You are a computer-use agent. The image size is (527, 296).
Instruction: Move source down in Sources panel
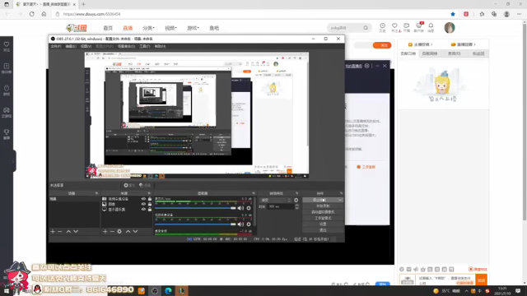click(x=135, y=231)
